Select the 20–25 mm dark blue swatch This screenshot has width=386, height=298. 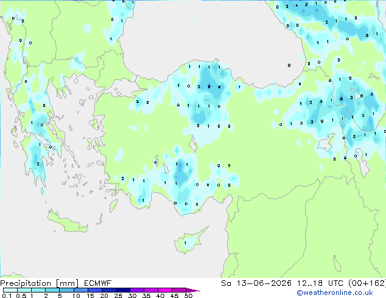109,290
